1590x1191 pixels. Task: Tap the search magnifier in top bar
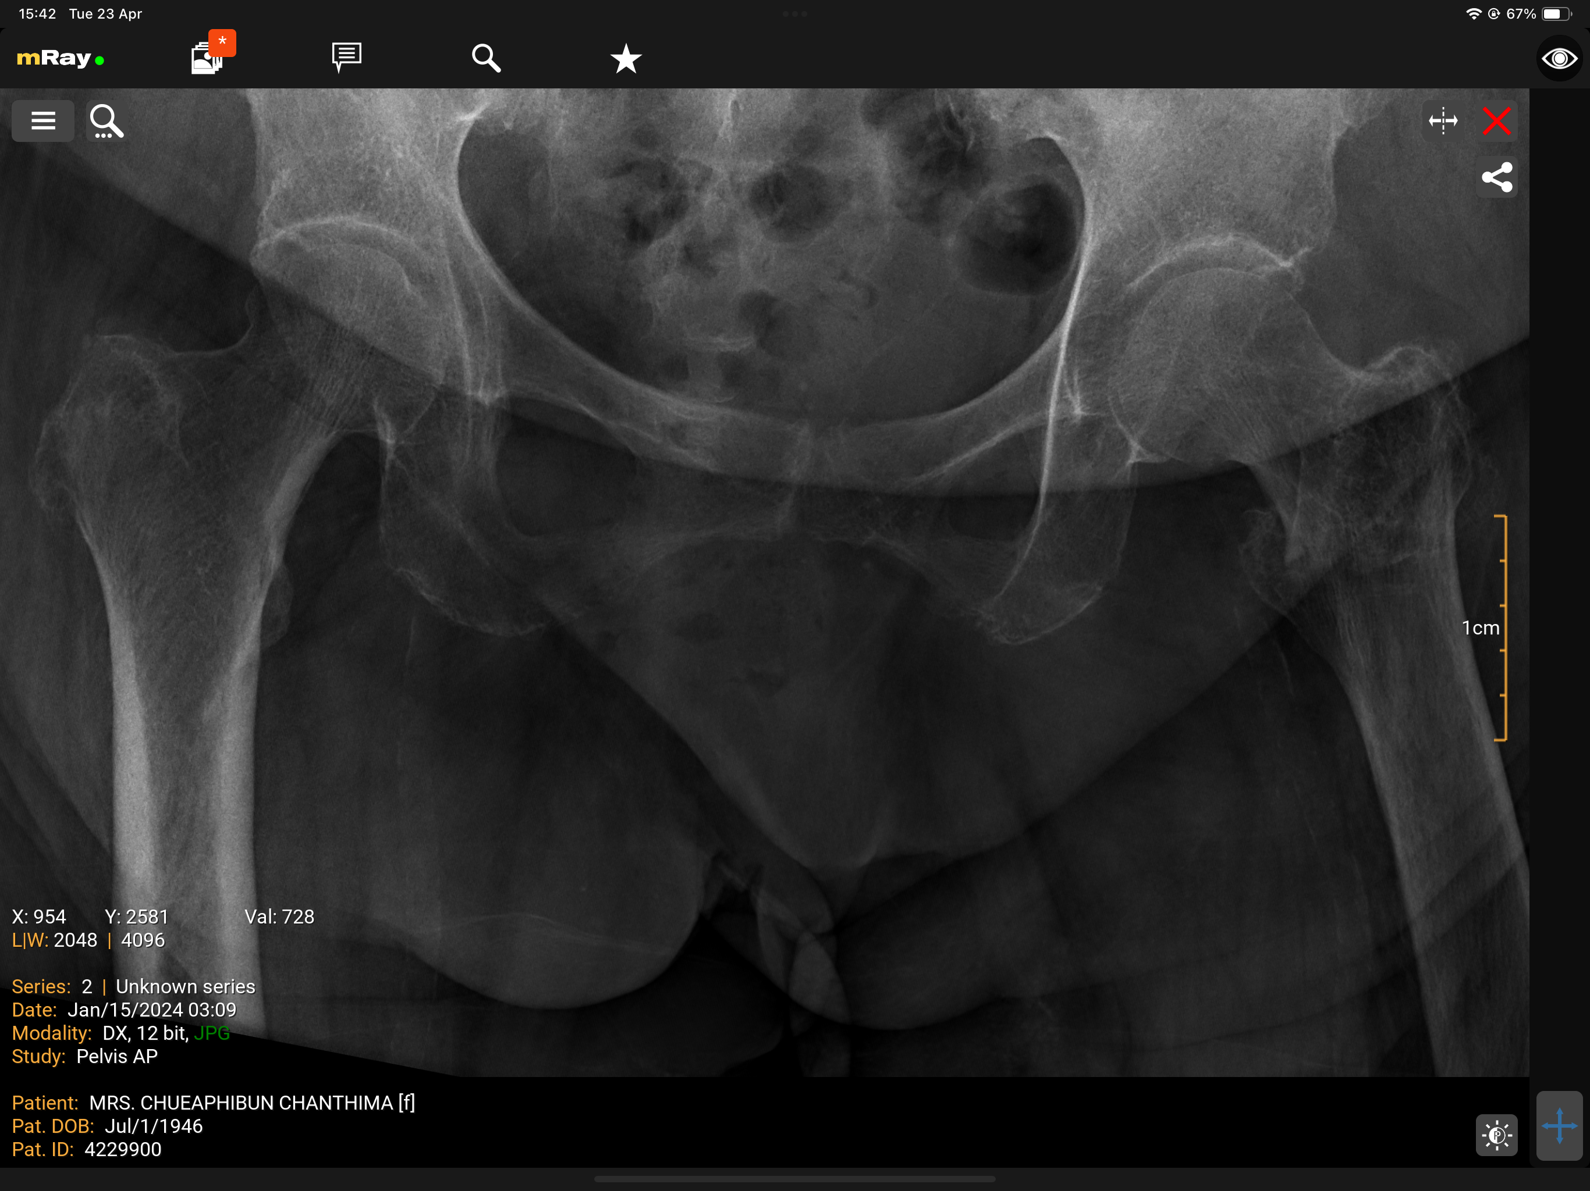(x=486, y=58)
